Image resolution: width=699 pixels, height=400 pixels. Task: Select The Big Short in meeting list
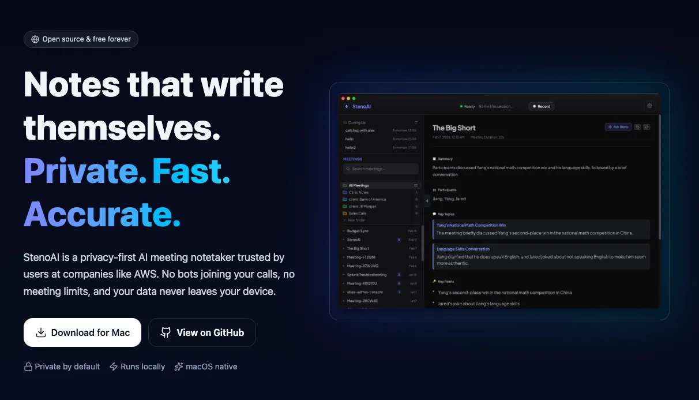point(380,248)
